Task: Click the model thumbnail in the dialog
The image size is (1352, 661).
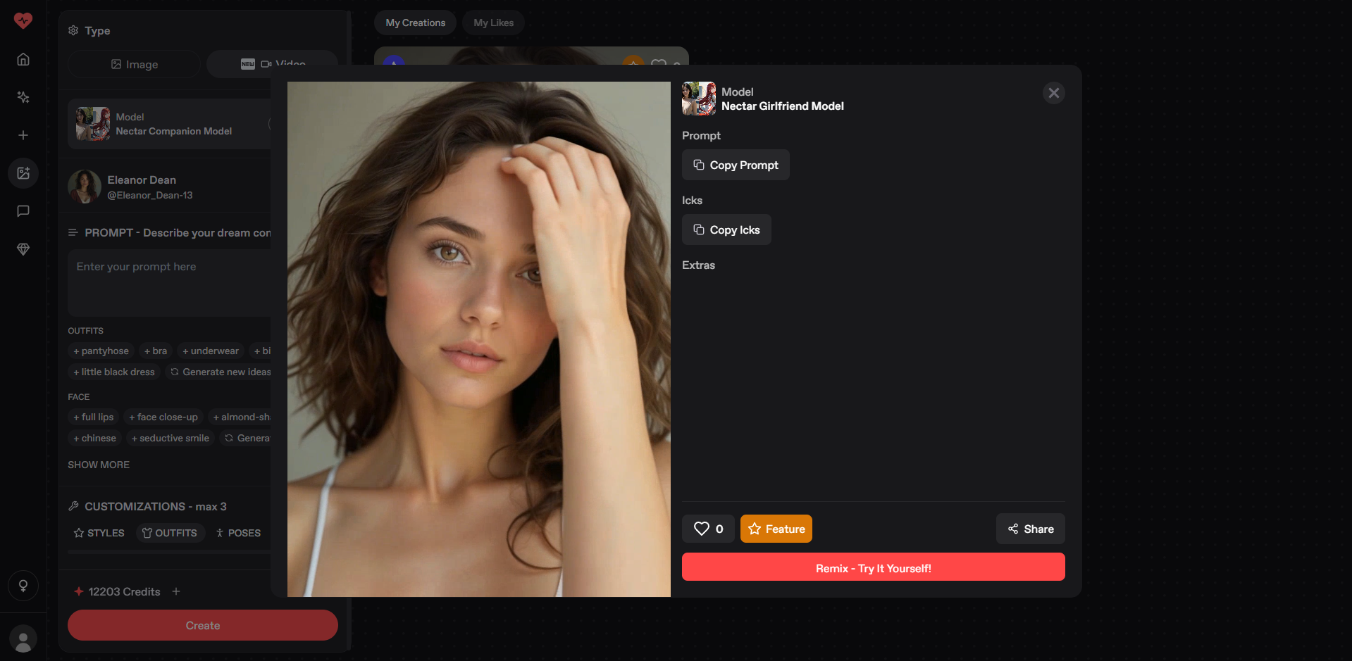Action: (x=699, y=99)
